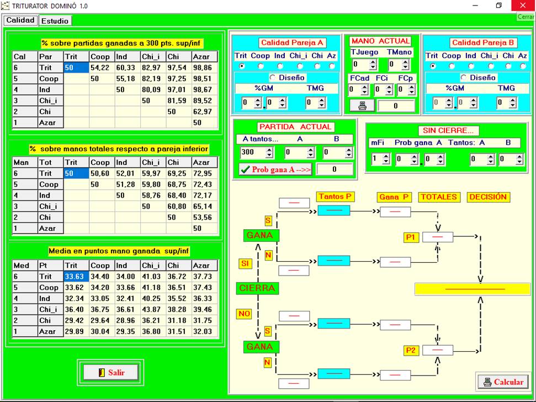
Task: Click the yellow DECISIÓN result bar
Action: 472,289
